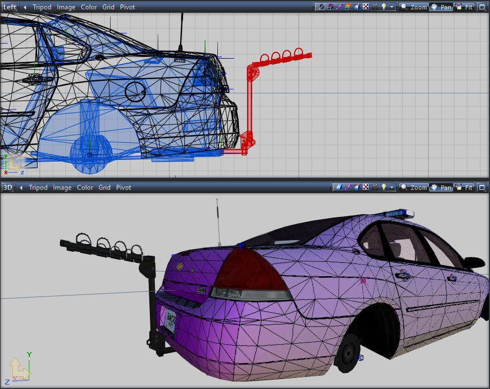Click rainbow layered surface icon in Left viewport

click(x=347, y=7)
